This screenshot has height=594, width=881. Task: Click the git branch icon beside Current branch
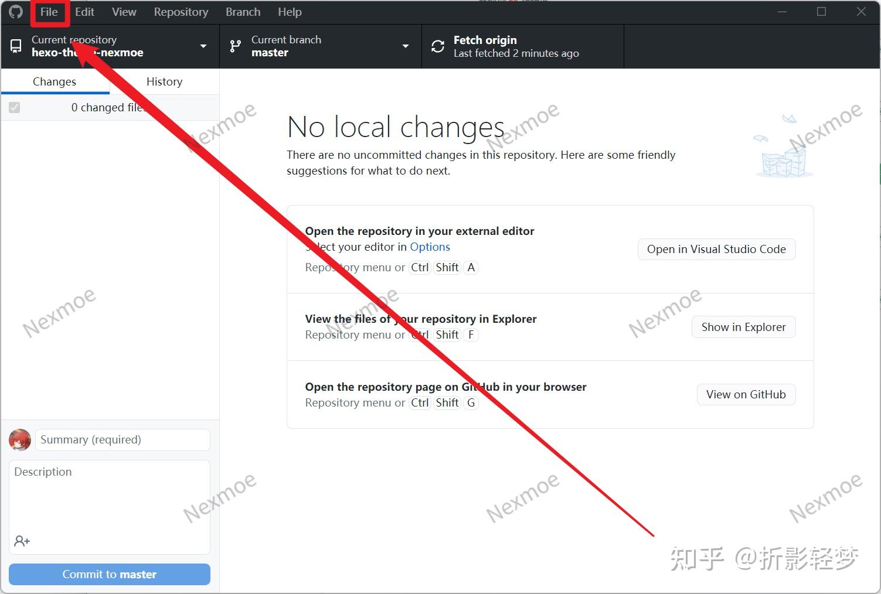(236, 46)
